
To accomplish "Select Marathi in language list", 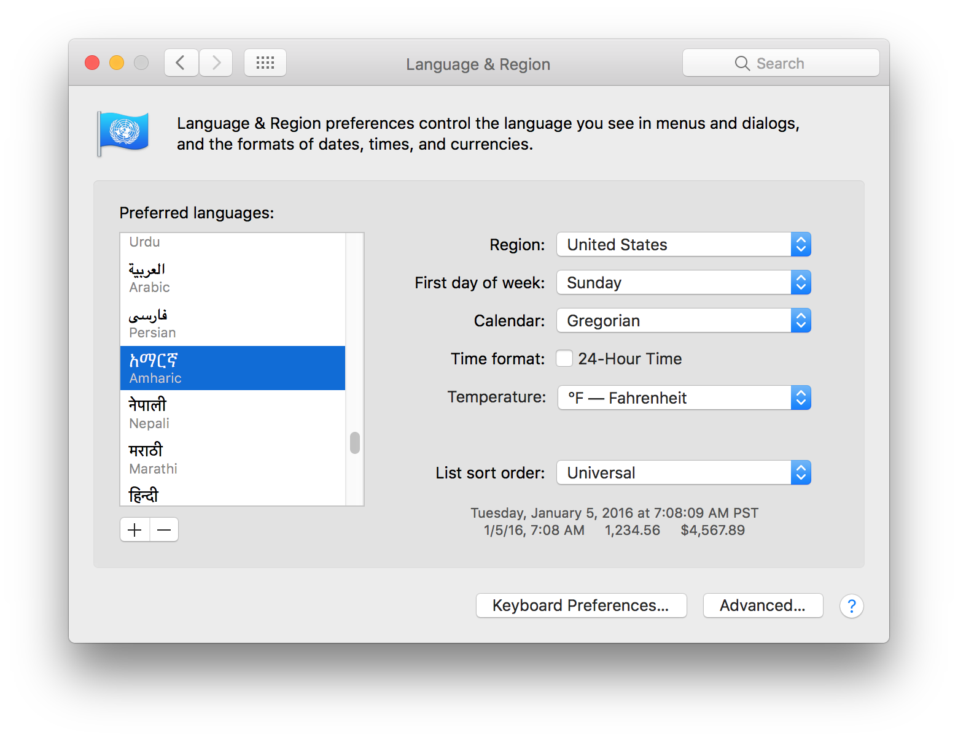I will (233, 459).
